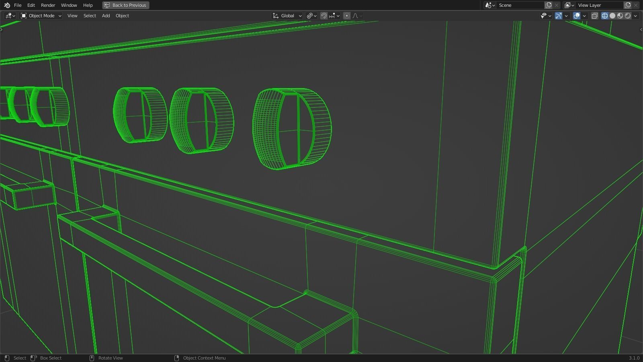Open the viewport shading options dropdown
Screen dimensions: 643x362
pos(635,16)
